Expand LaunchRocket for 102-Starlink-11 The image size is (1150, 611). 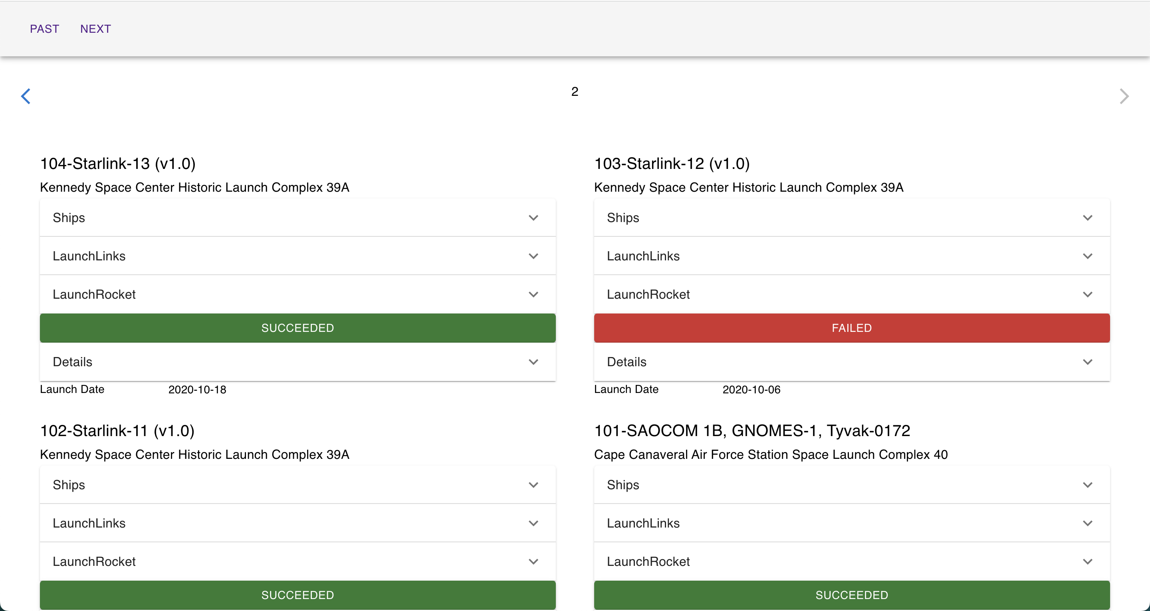coord(297,561)
